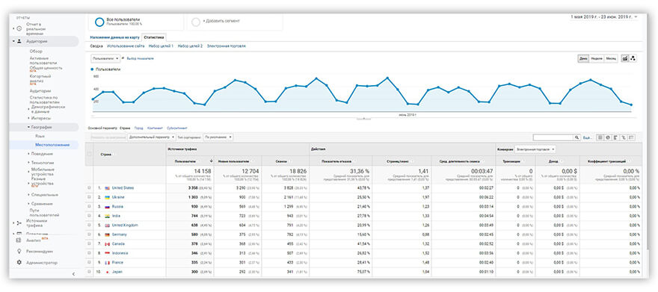Click the Выбор показателя link
The width and height of the screenshot is (658, 292).
(140, 59)
